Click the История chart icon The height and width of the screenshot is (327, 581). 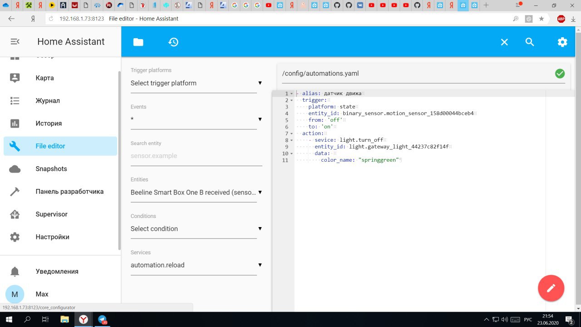click(x=15, y=123)
